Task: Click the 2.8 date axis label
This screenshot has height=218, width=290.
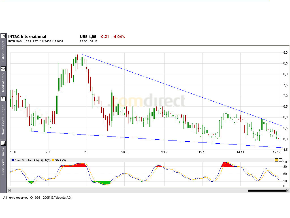Action: tap(86, 152)
